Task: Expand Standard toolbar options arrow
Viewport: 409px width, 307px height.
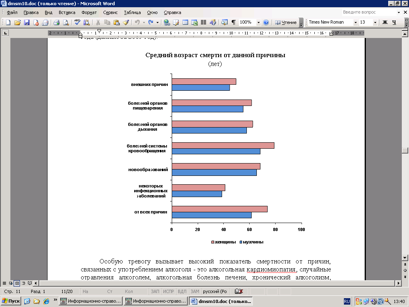Action: (x=301, y=22)
